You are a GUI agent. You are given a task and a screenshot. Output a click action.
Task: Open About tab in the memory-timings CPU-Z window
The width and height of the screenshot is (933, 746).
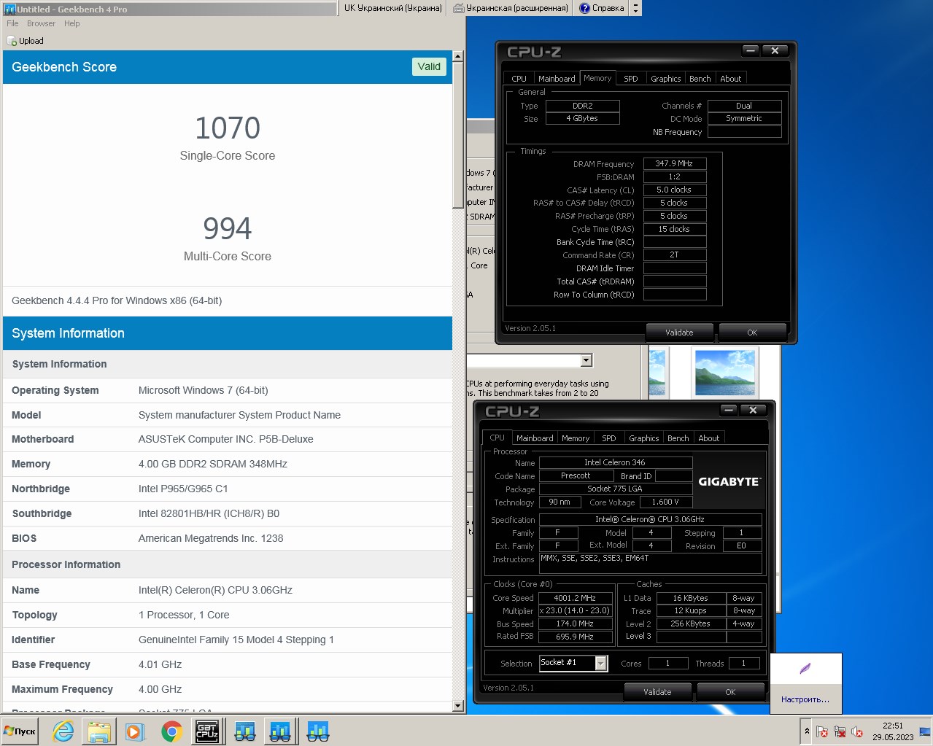coord(730,79)
